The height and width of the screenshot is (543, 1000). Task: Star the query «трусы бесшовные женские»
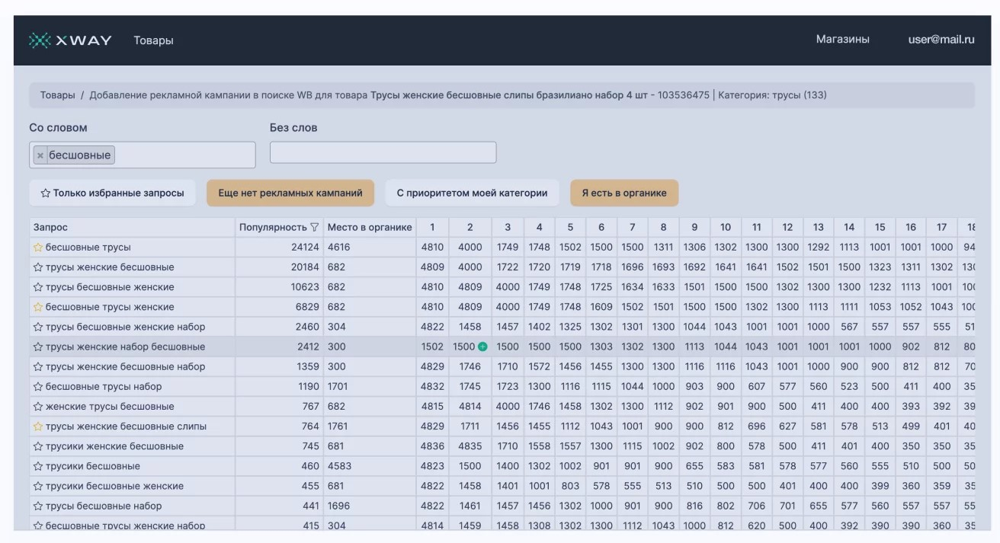(37, 287)
